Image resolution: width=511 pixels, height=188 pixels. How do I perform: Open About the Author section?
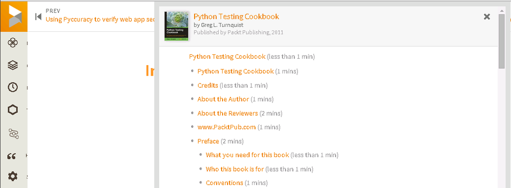click(223, 99)
